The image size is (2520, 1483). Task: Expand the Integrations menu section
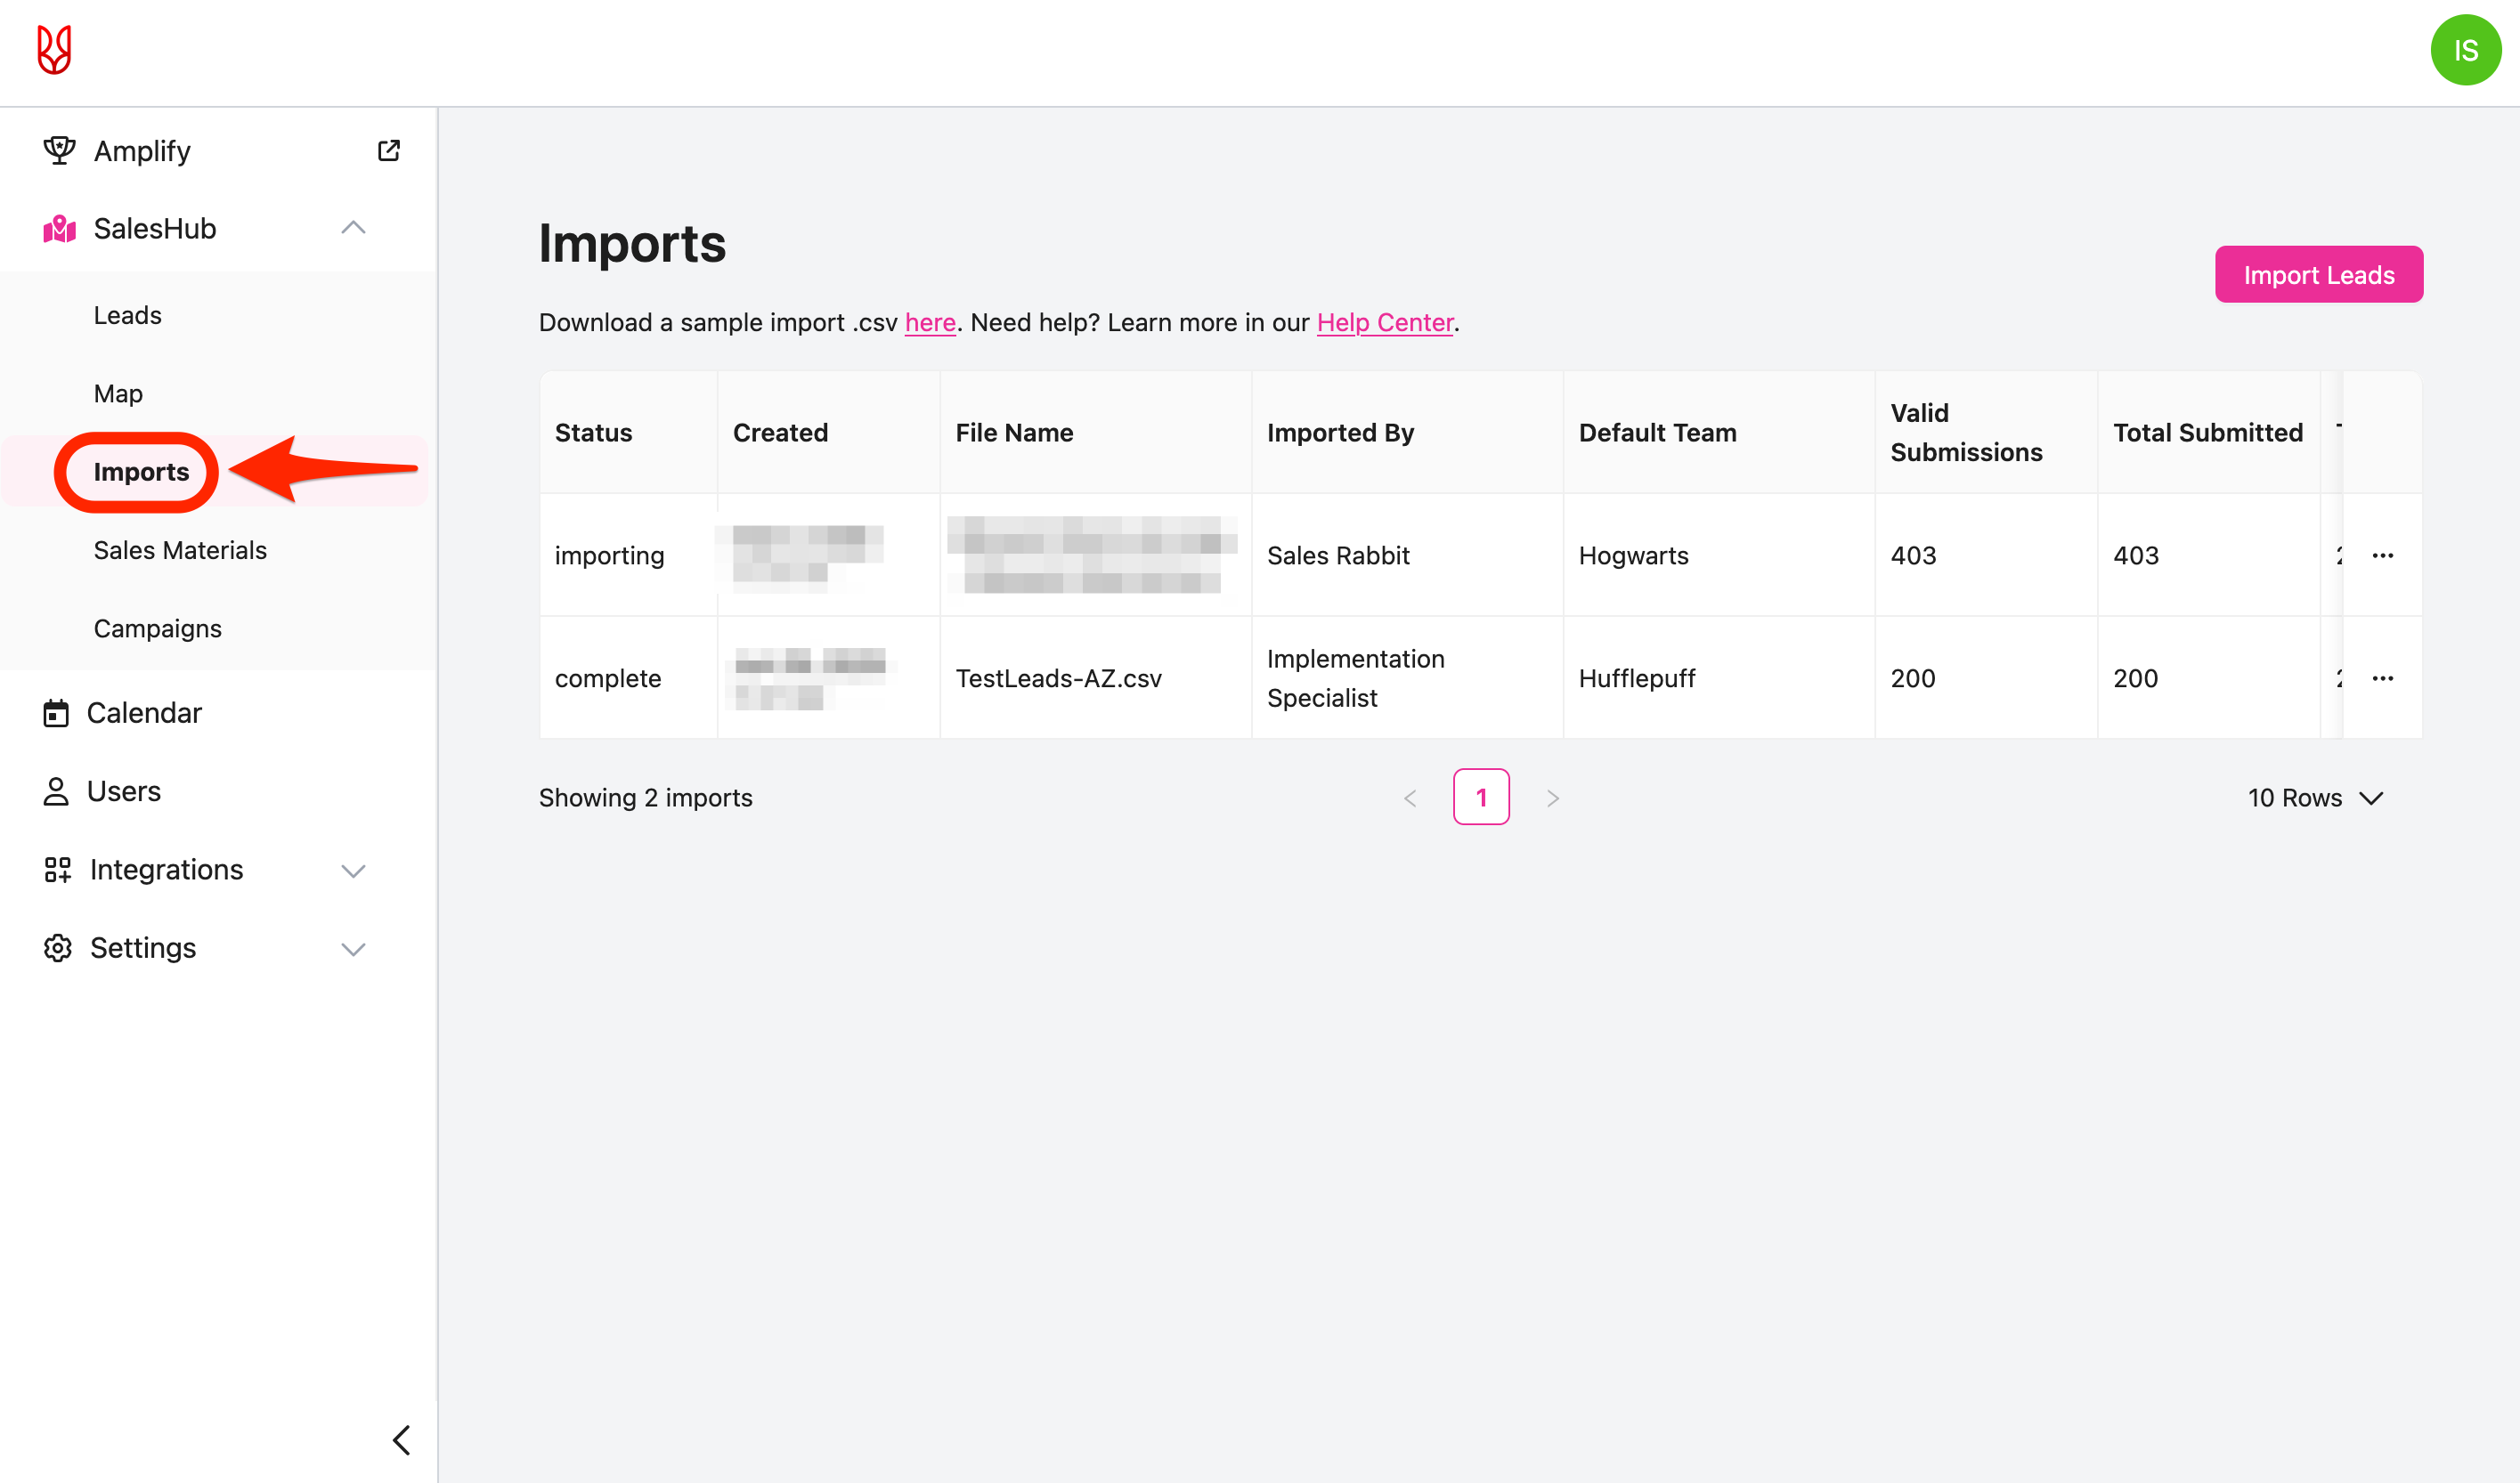353,871
